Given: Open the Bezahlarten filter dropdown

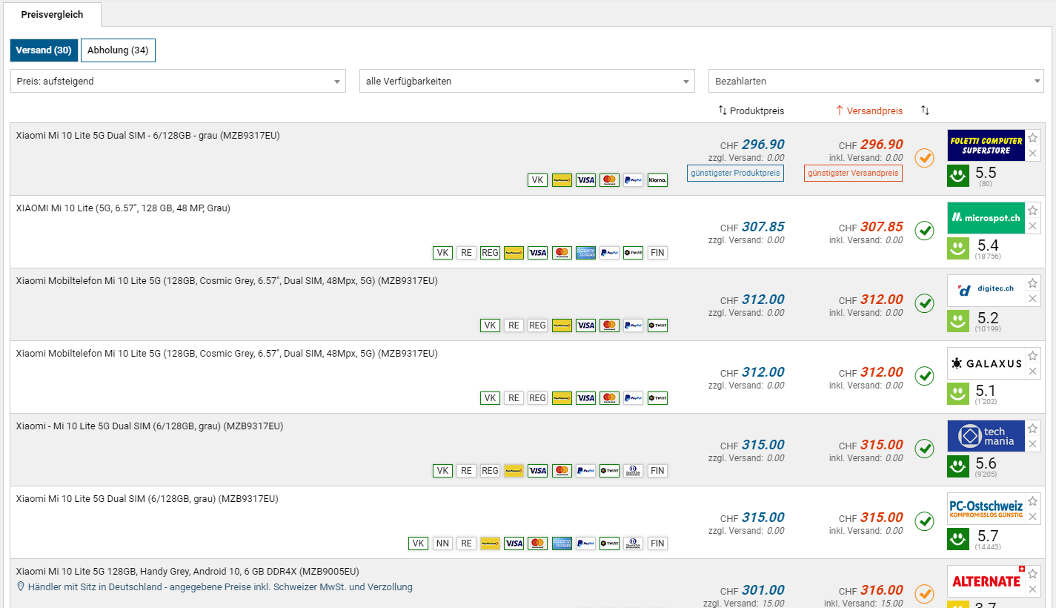Looking at the screenshot, I should coord(875,81).
